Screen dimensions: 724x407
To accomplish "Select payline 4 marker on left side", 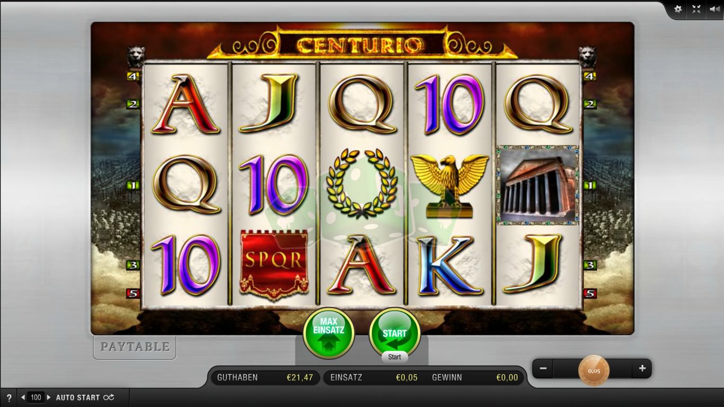I will coord(132,76).
